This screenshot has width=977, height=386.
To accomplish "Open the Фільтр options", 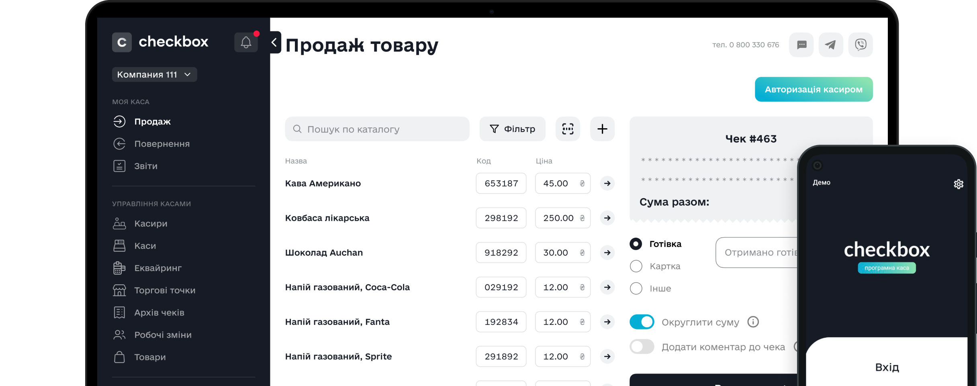I will [512, 129].
